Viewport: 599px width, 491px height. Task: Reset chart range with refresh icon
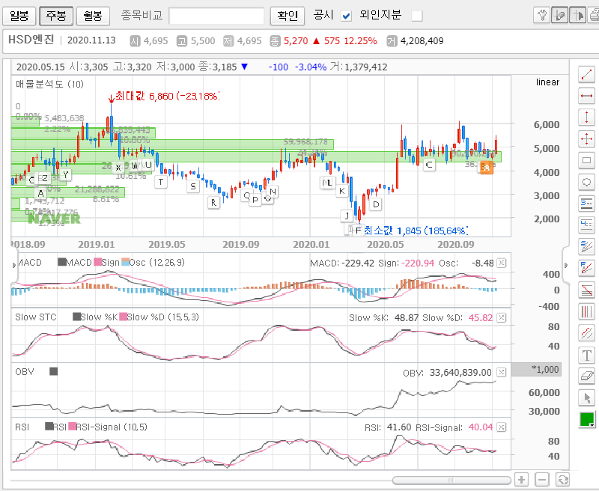point(563,479)
